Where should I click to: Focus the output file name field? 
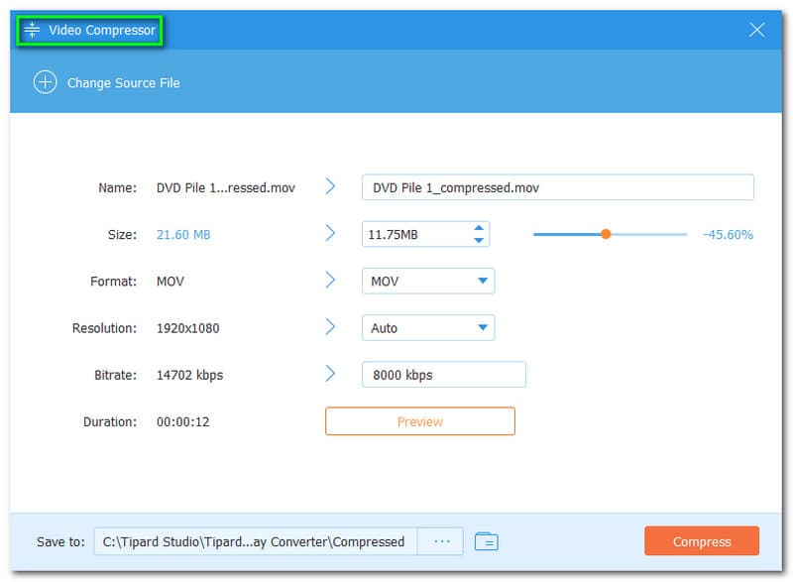click(557, 187)
